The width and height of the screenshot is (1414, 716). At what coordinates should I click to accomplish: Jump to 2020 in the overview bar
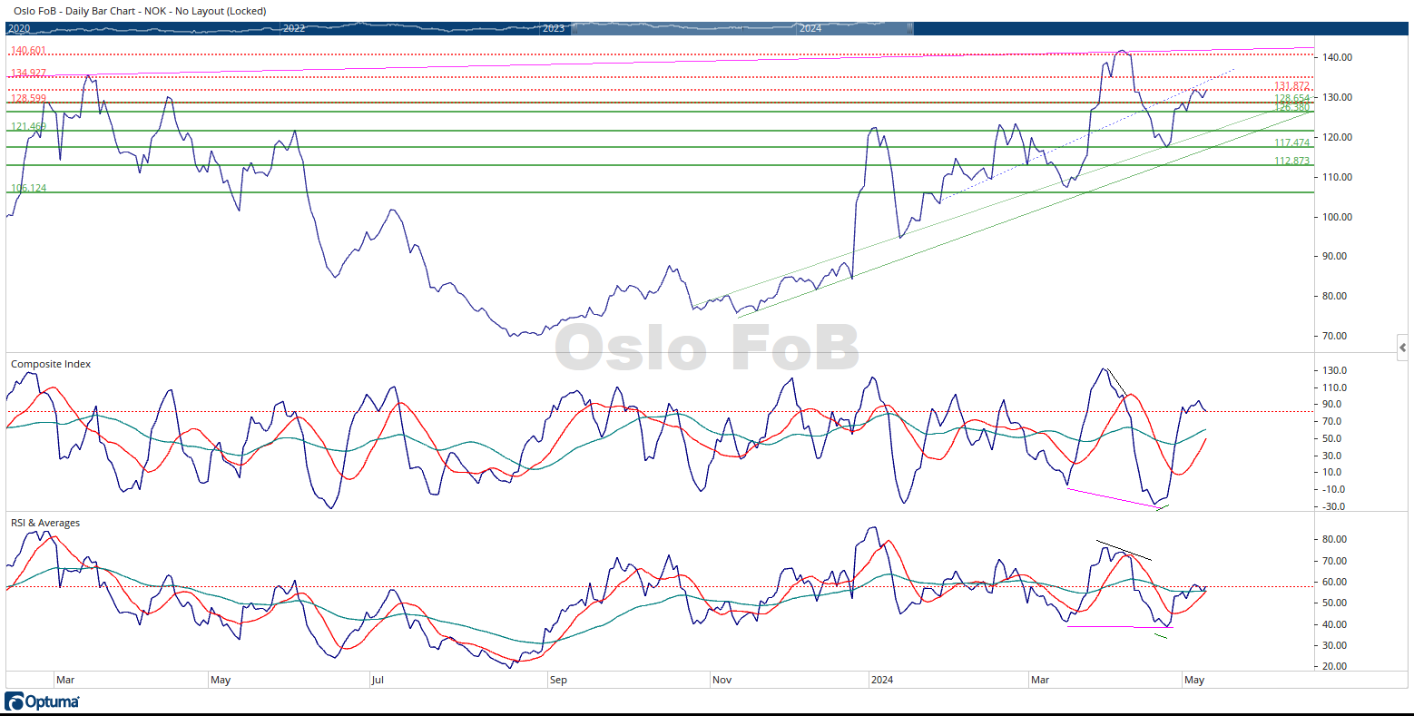18,28
